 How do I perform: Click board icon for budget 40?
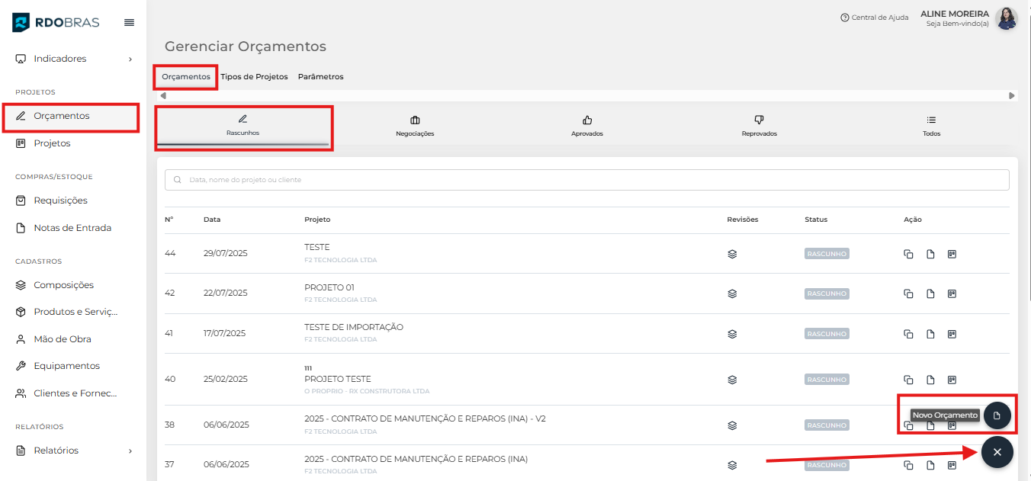click(952, 380)
